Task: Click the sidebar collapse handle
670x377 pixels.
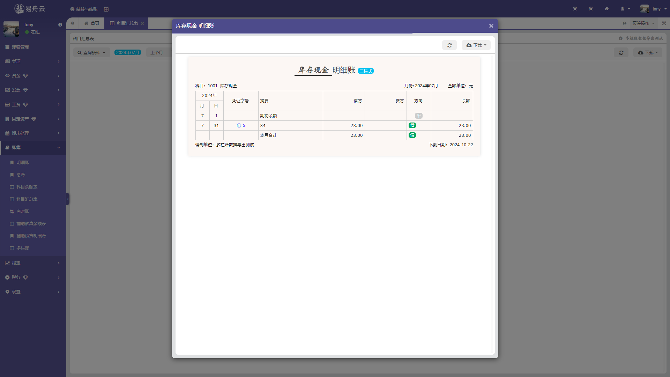Action: pos(68,199)
